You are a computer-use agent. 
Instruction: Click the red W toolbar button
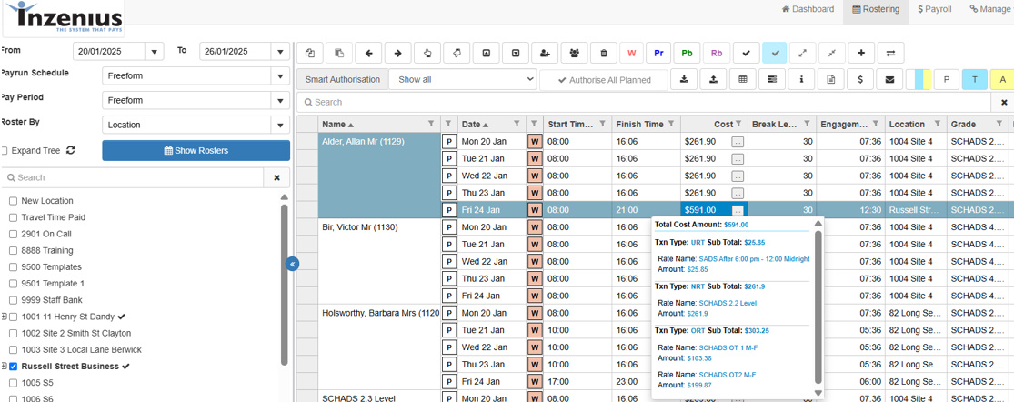click(x=631, y=53)
